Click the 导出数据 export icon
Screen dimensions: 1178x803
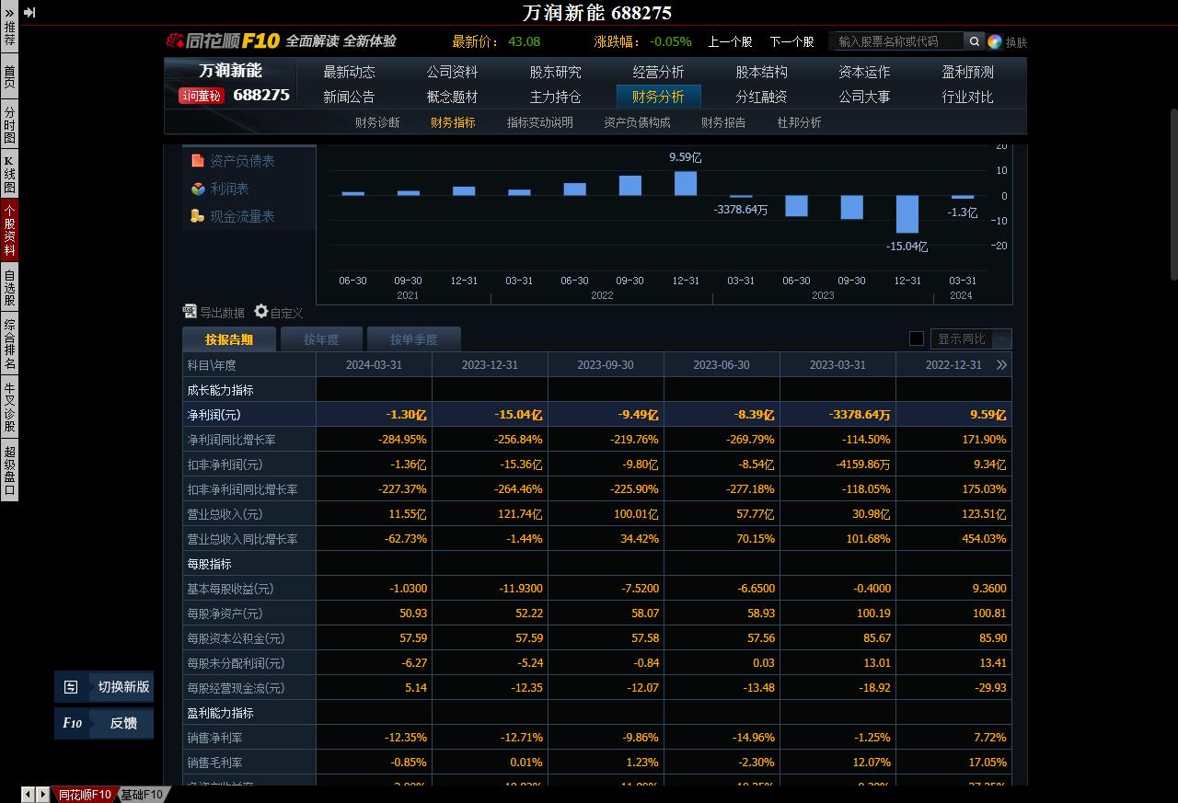point(190,312)
